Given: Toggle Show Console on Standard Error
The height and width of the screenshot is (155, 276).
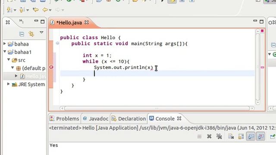Looking at the screenshot, I should (260, 136).
